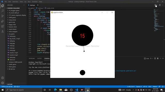
Task: Expand the OUTLINE section
Action: (x=10, y=84)
